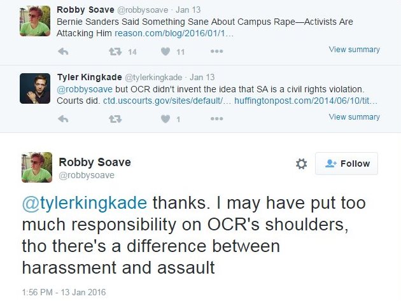The width and height of the screenshot is (401, 301).
Task: Open more options on Robby Soave's first tweet
Action: click(x=216, y=52)
